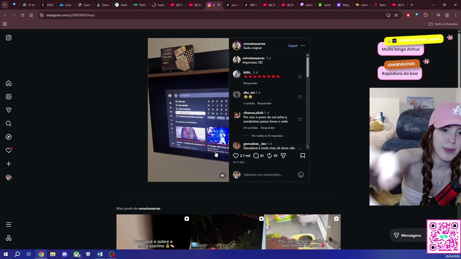The width and height of the screenshot is (461, 259).
Task: Reload the page with browser refresh
Action: pyautogui.click(x=22, y=15)
